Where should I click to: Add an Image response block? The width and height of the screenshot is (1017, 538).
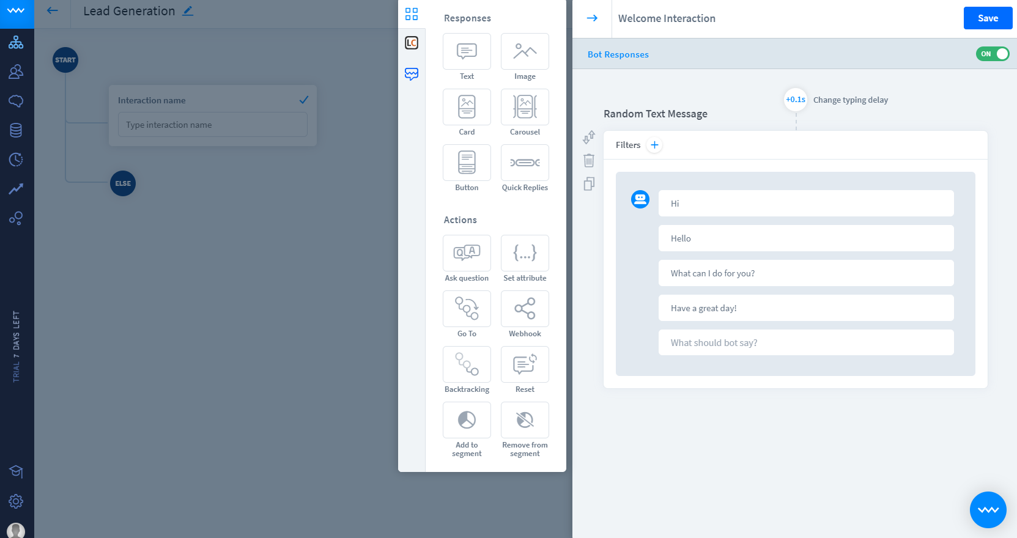coord(525,51)
